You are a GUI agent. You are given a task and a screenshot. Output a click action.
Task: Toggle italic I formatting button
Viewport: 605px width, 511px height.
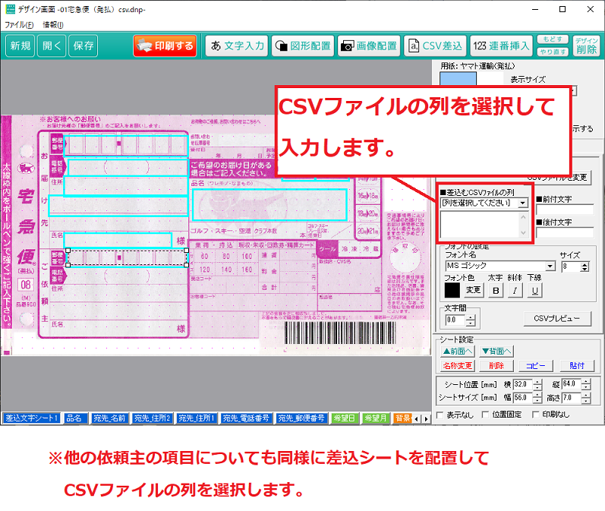point(515,291)
